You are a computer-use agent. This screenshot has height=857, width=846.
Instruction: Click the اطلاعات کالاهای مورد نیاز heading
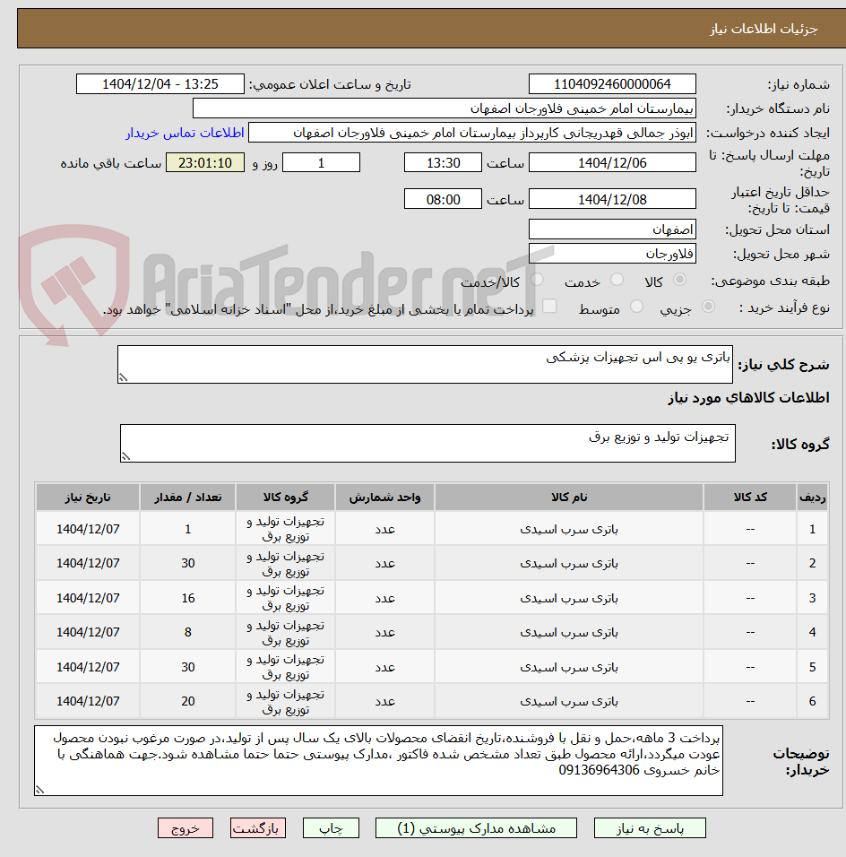pyautogui.click(x=748, y=397)
